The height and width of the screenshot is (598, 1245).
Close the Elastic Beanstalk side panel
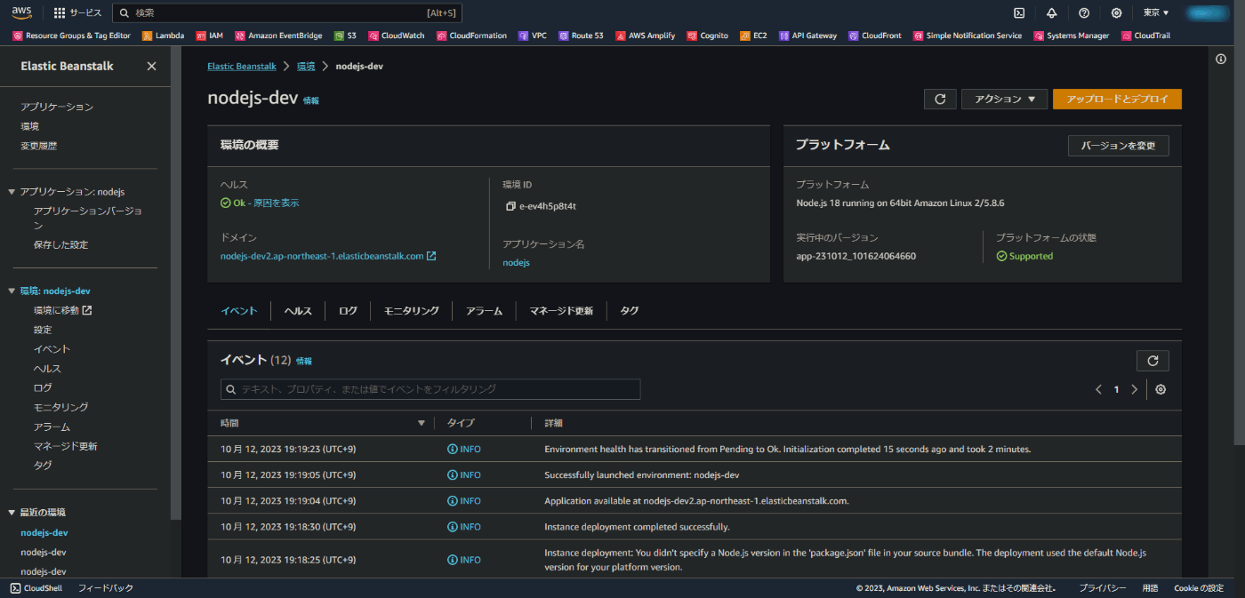click(151, 66)
